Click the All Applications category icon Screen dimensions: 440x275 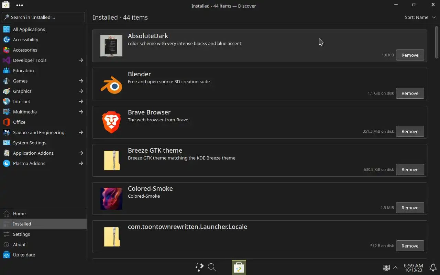click(x=7, y=29)
